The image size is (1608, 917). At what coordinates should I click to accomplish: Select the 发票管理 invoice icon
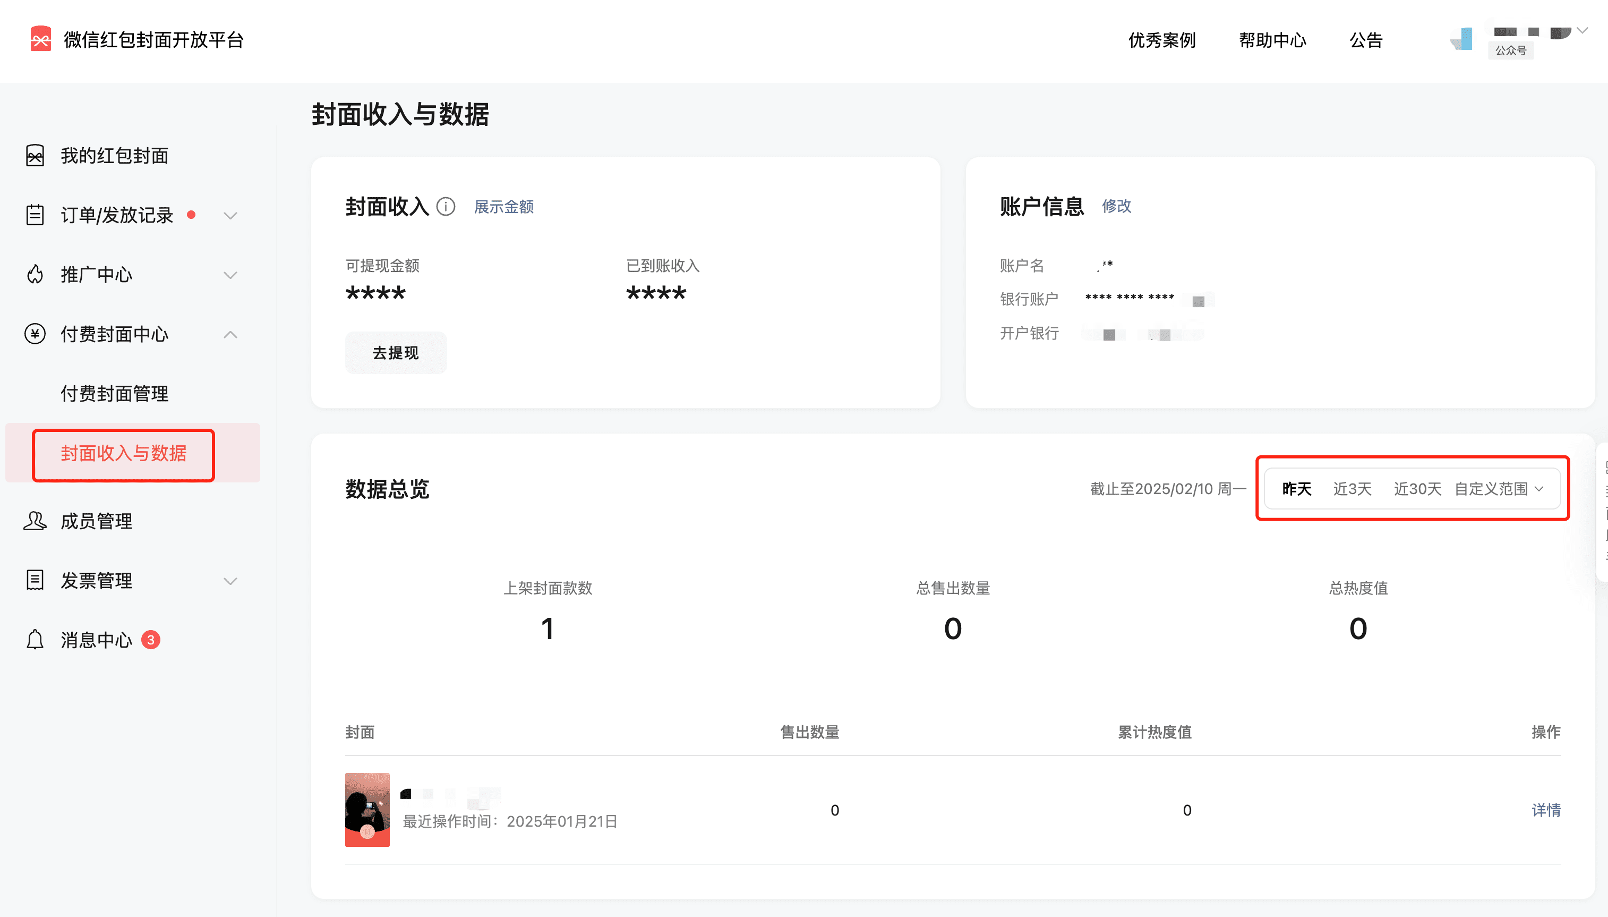[x=35, y=580]
